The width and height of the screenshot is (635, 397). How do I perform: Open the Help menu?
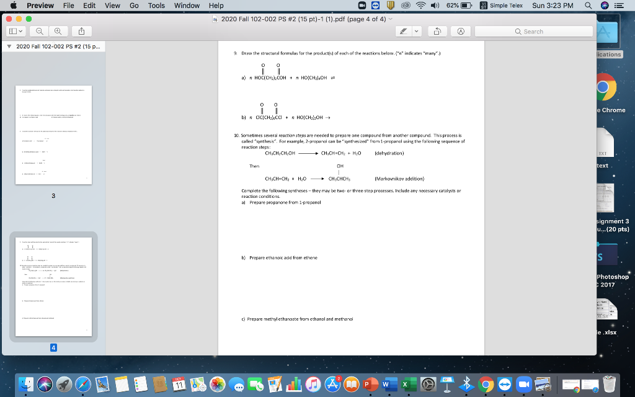tap(216, 5)
